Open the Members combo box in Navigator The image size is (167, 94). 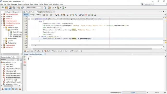7,60
